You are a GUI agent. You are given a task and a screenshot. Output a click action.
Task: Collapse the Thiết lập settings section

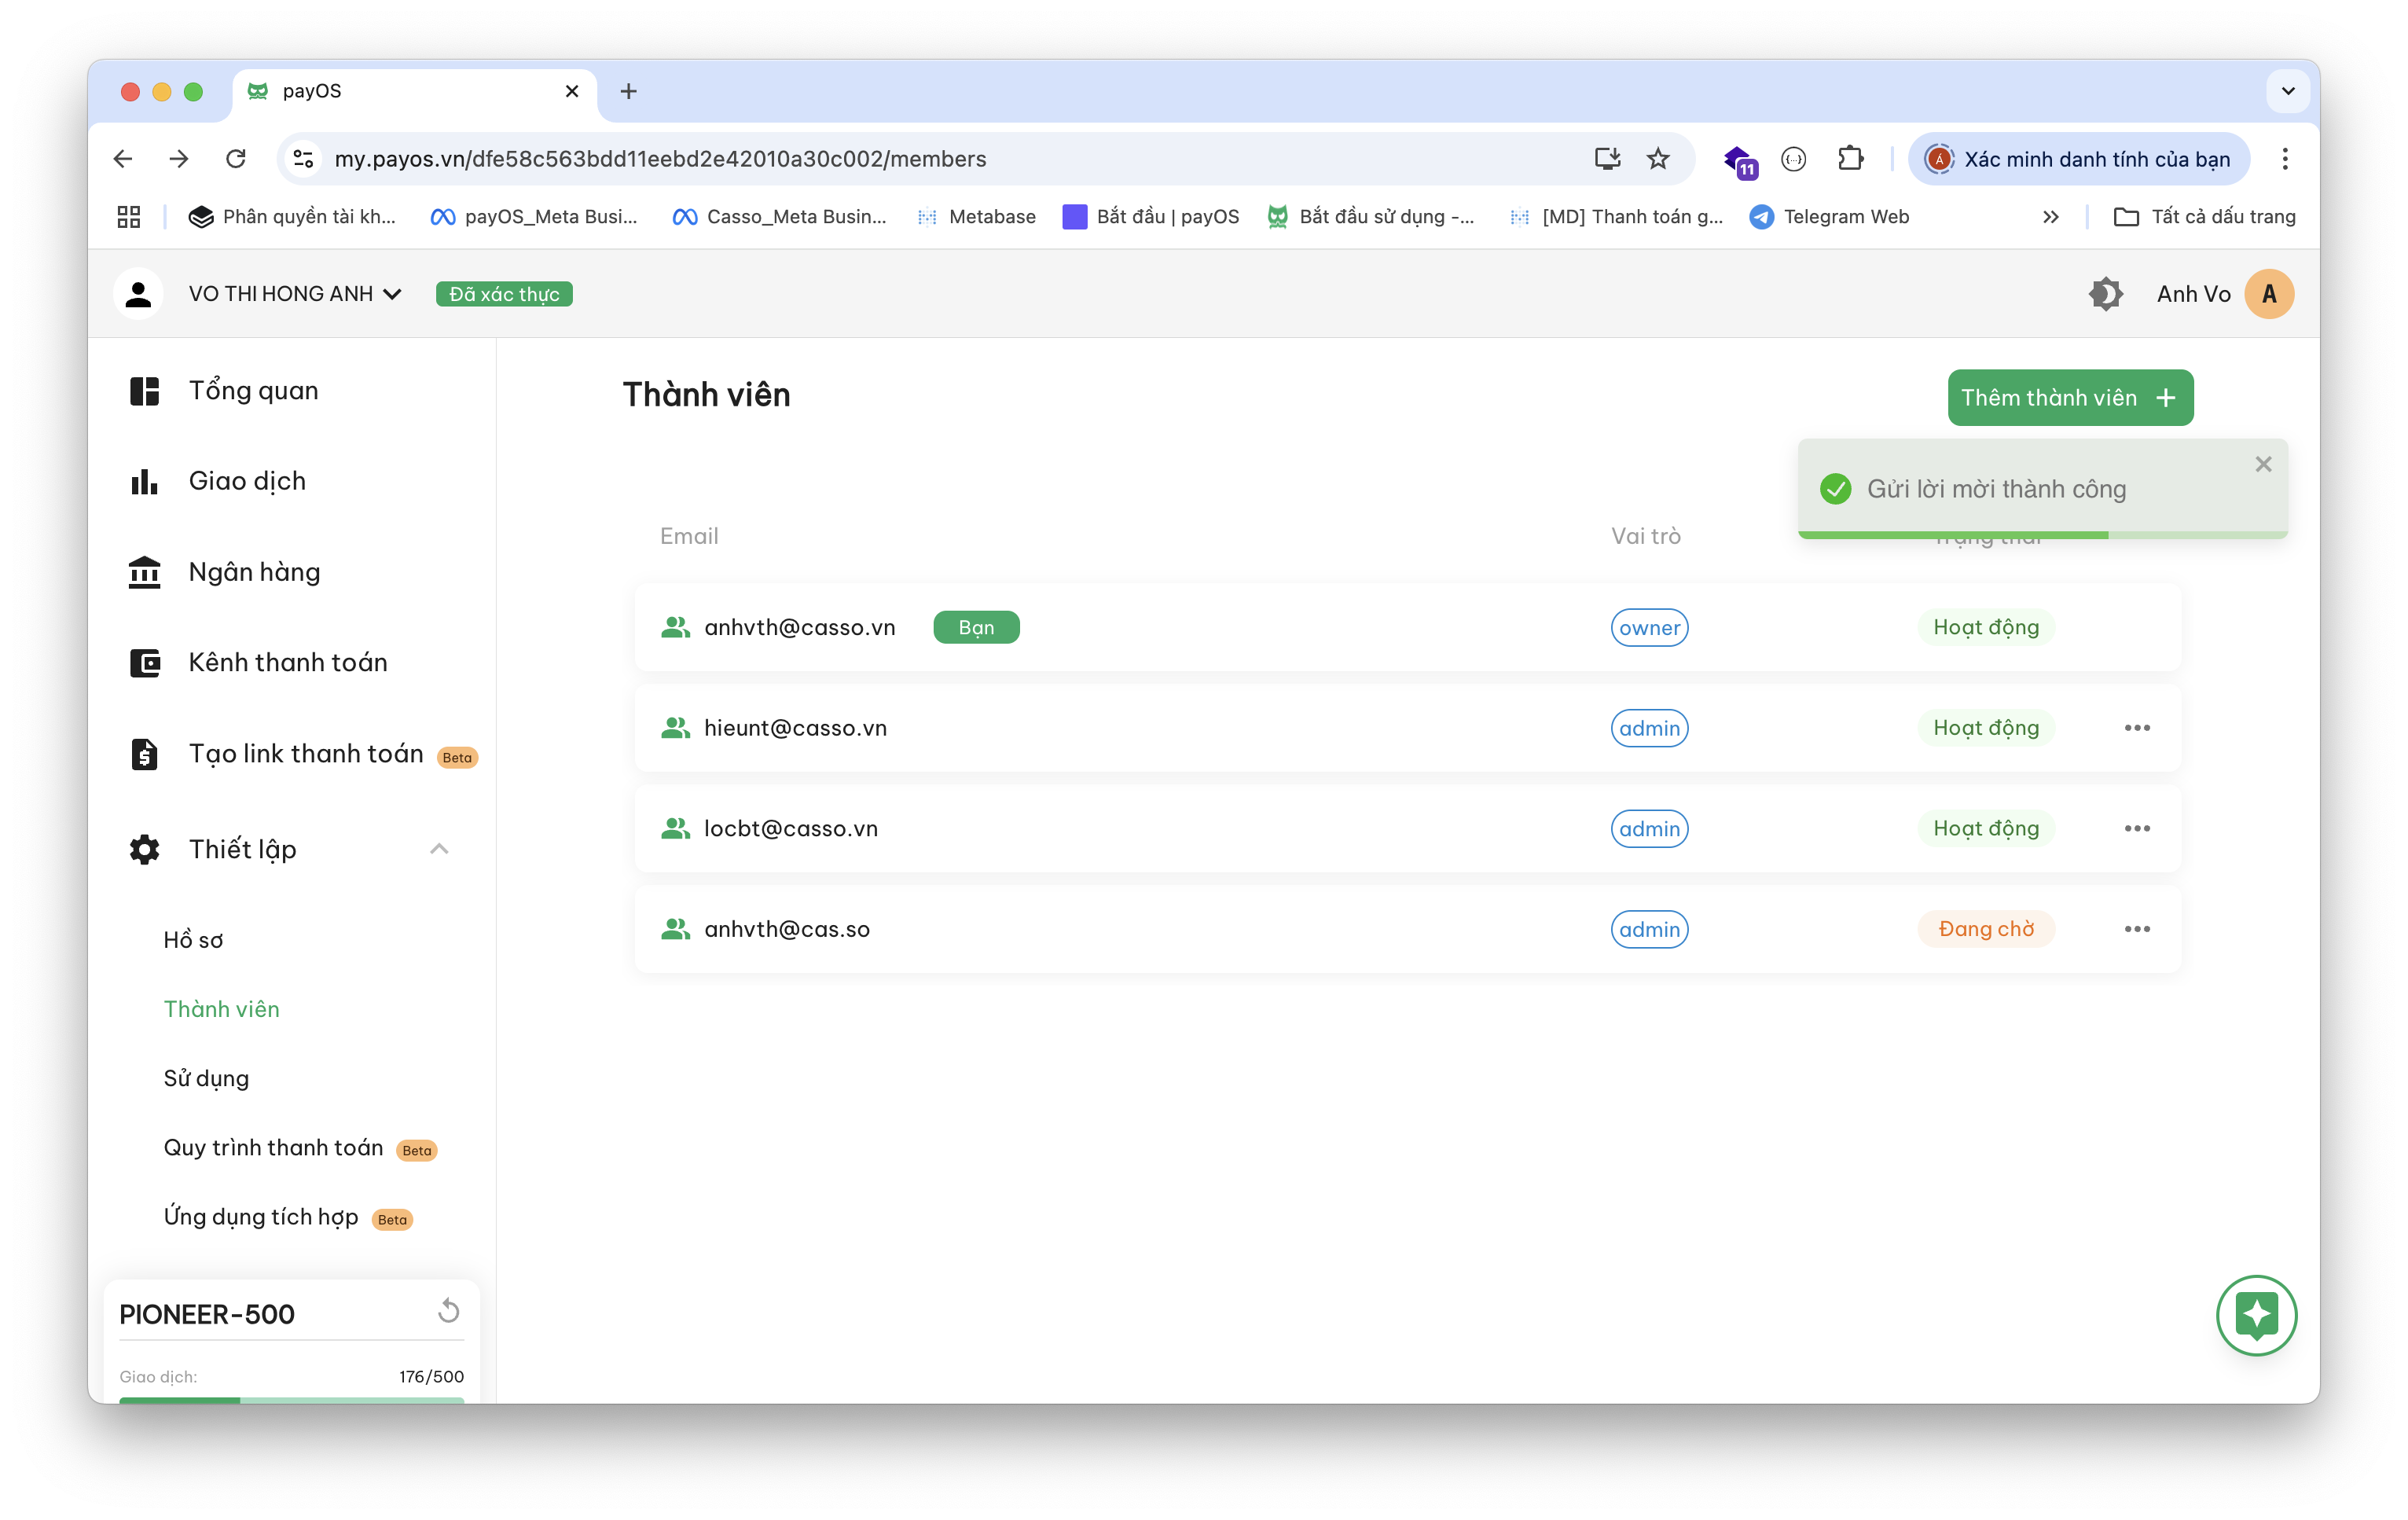(x=439, y=849)
